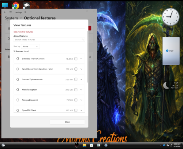Expand Extended Theme Content details chevron

tap(81, 59)
